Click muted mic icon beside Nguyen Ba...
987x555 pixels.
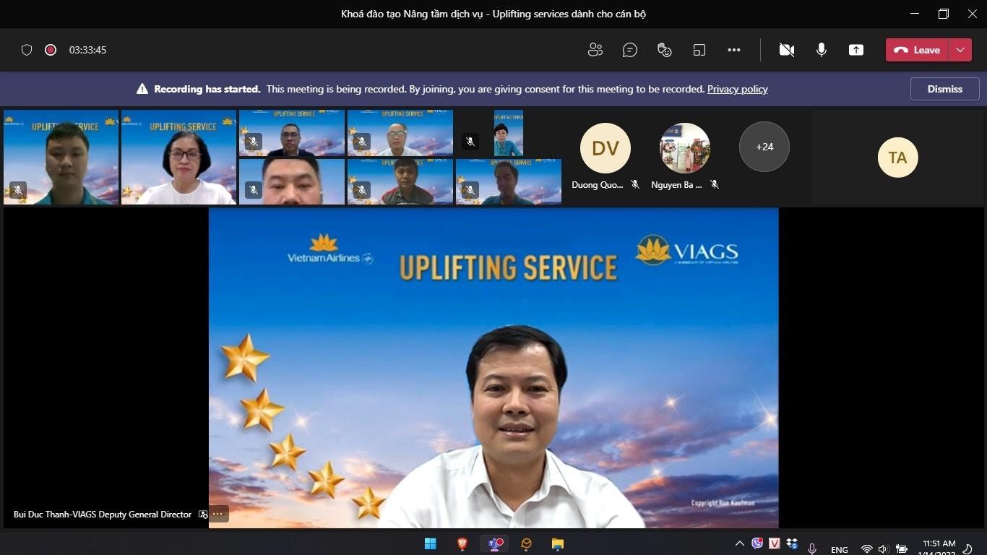pyautogui.click(x=715, y=185)
